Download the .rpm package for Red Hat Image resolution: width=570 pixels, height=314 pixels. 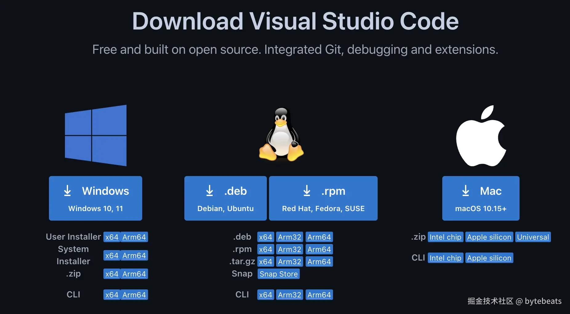[x=323, y=198]
